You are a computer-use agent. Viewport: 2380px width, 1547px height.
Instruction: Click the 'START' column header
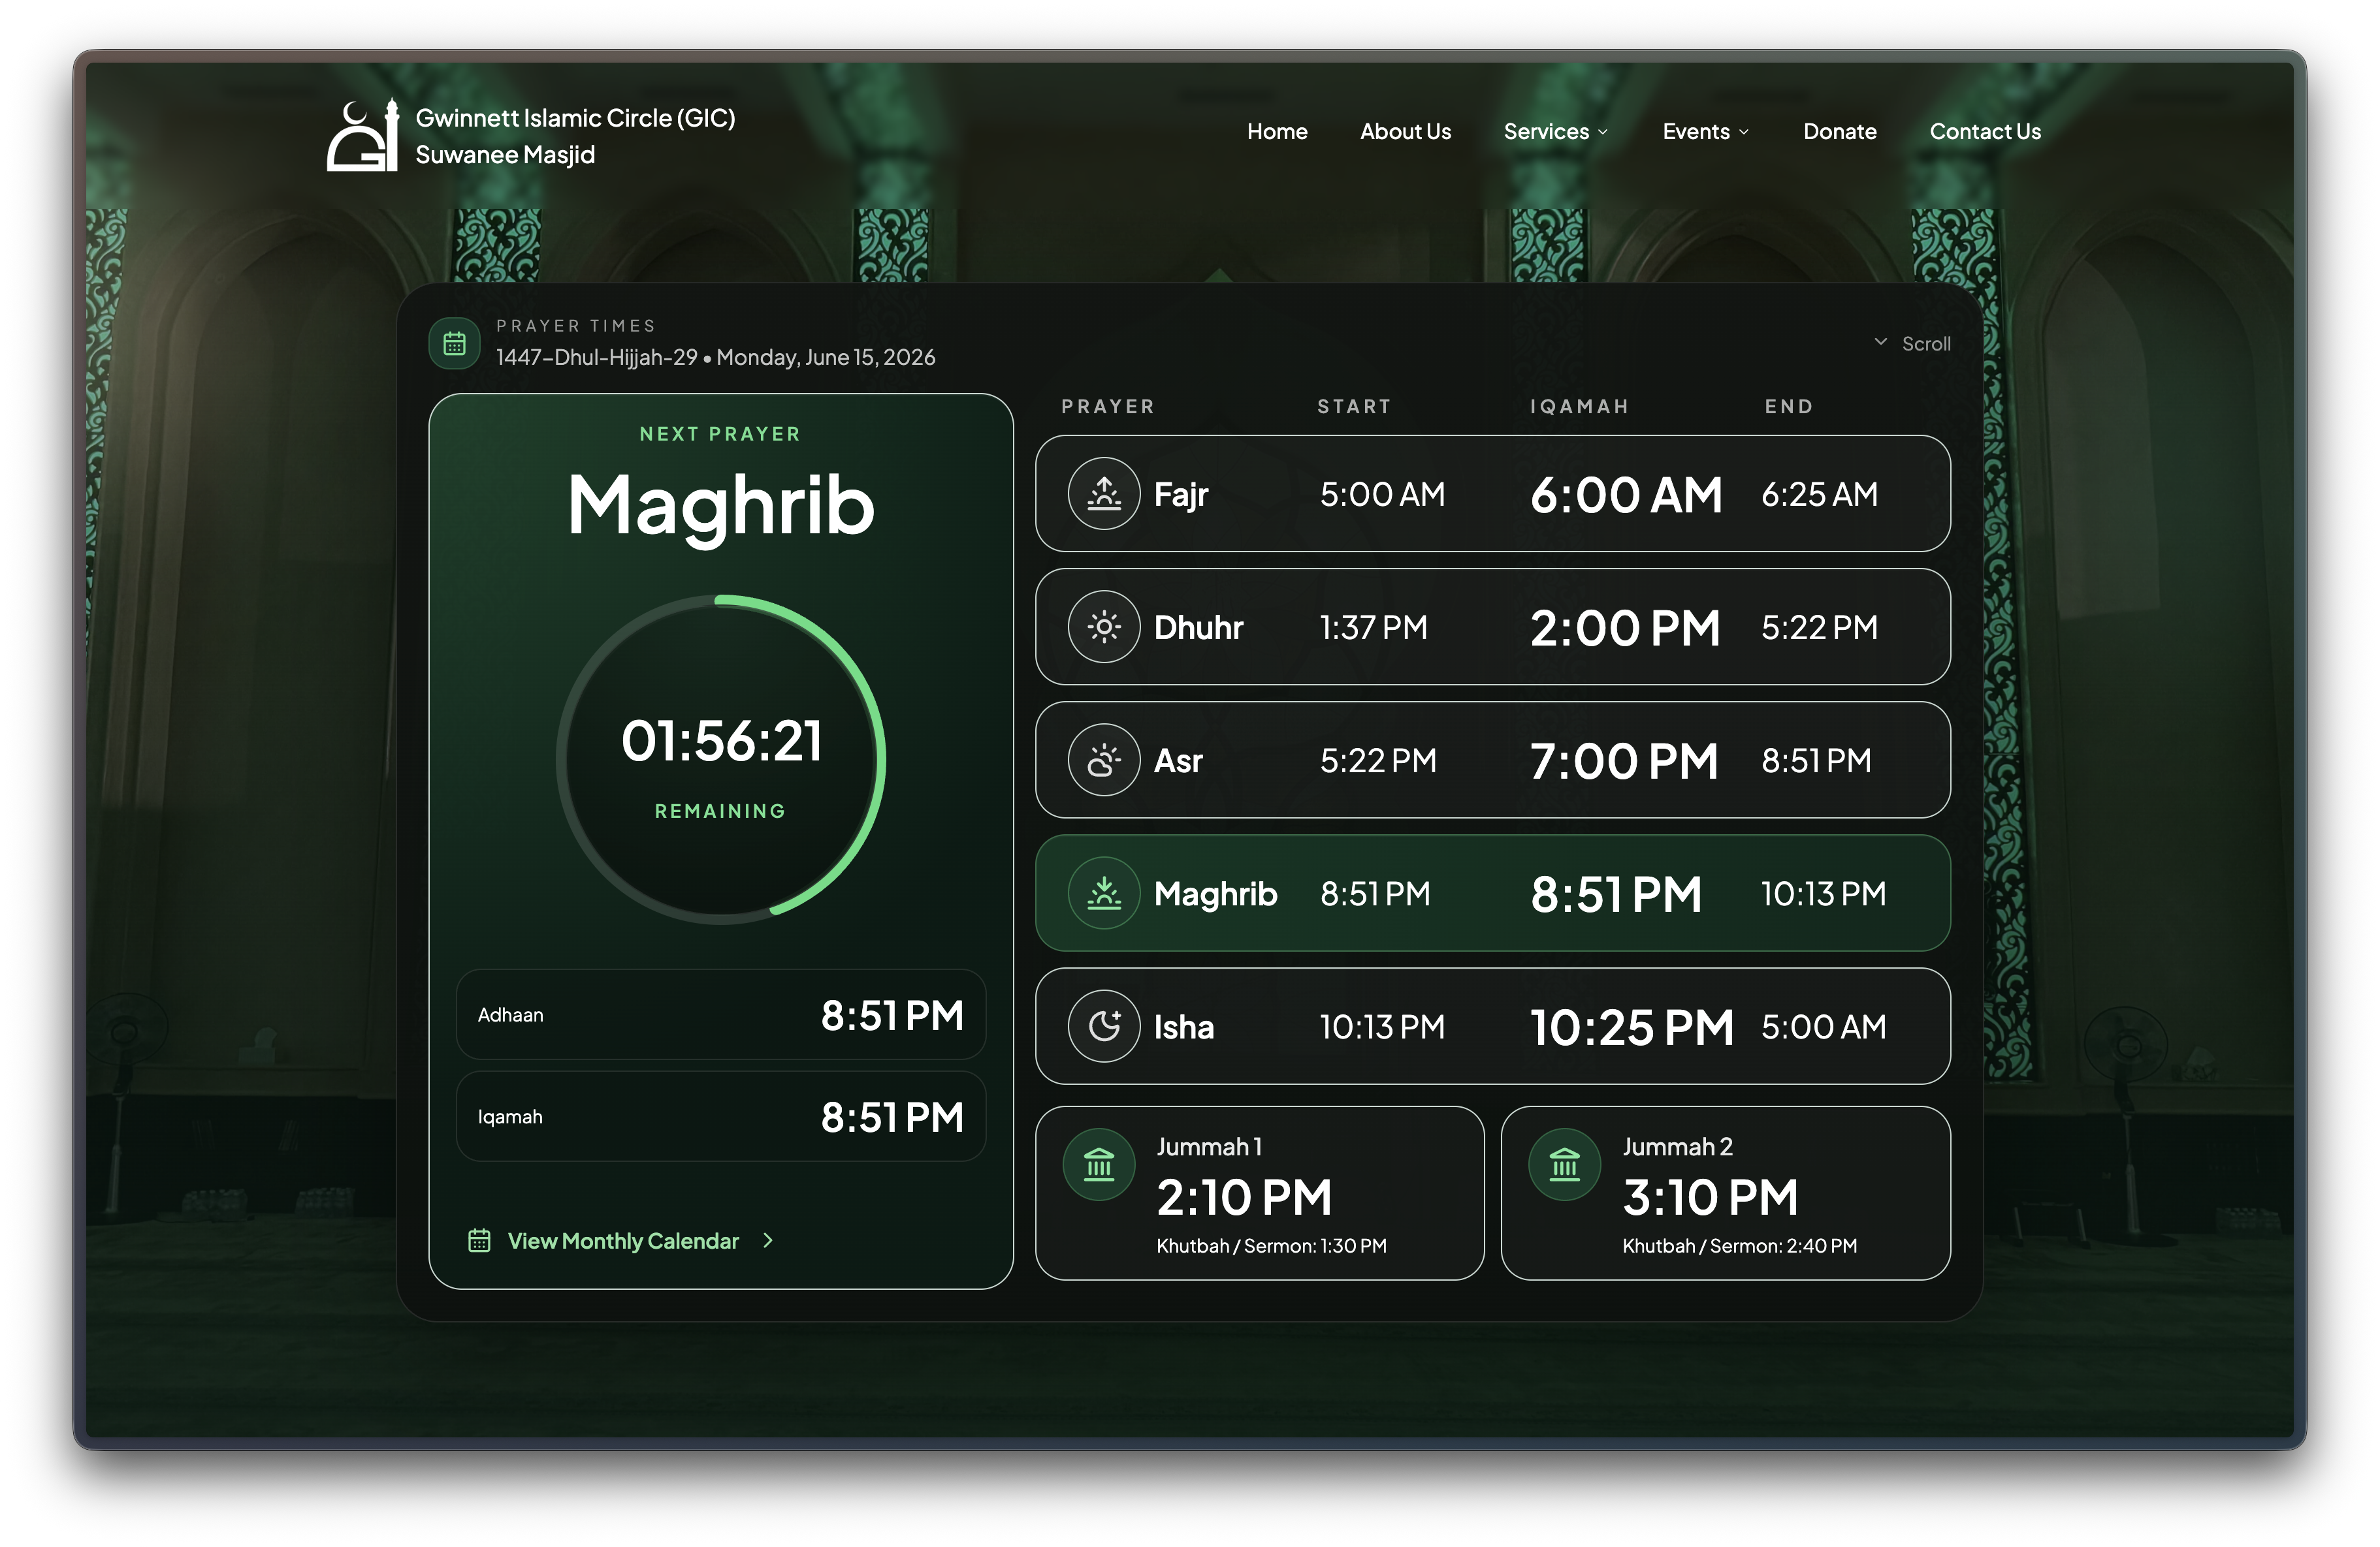click(x=1353, y=406)
